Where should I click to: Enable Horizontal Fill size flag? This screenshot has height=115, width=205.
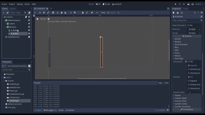click(189, 62)
